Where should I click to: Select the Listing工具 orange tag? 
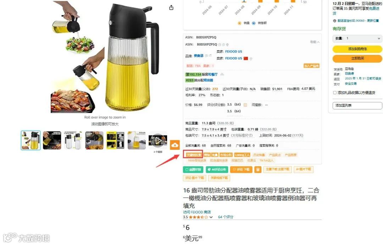[242, 155]
